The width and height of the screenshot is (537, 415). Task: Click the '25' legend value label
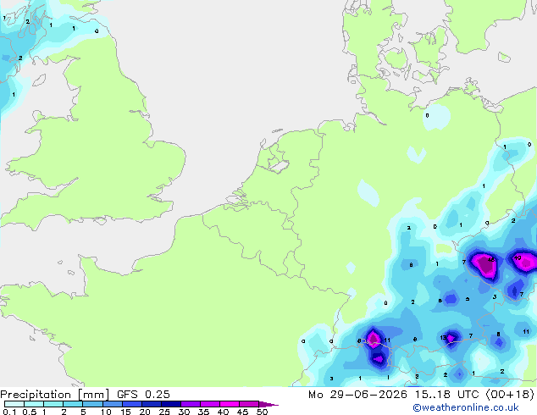[164, 412]
